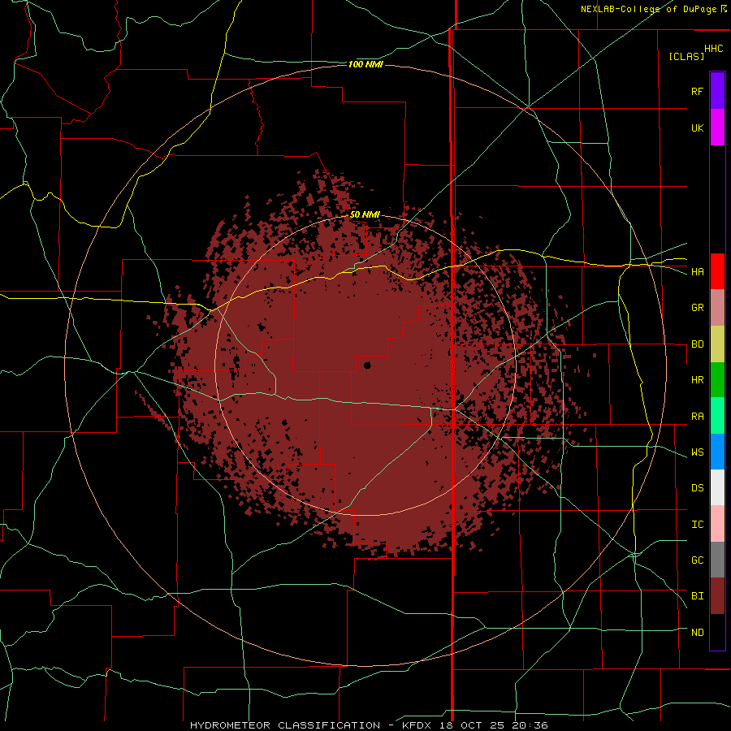Click the 'ND' legend label
The image size is (731, 731).
697,633
